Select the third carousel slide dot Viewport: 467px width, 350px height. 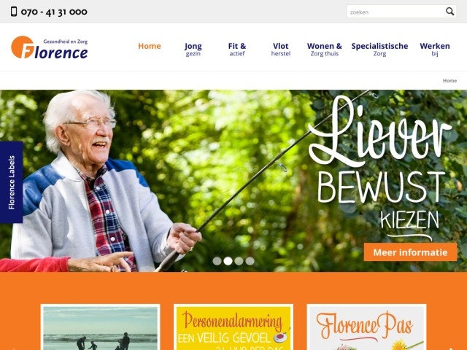239,261
